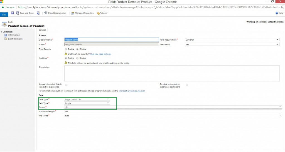Open the IME Mode dropdown
Viewport: 285px width, 152px height.
click(x=173, y=116)
